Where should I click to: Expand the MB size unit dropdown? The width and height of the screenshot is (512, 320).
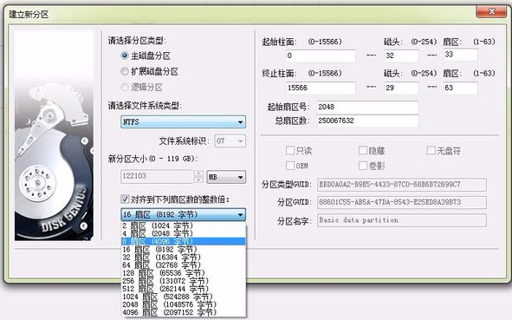pyautogui.click(x=226, y=177)
